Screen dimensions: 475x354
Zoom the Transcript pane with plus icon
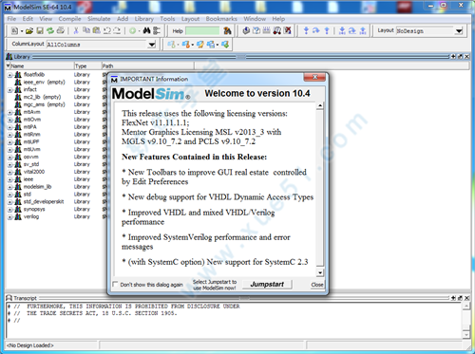(453, 298)
